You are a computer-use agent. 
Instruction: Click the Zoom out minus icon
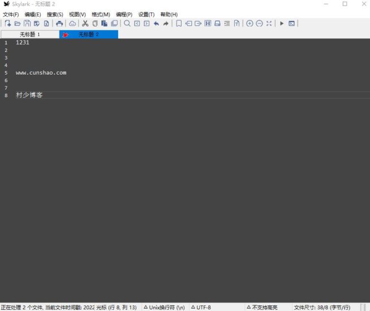[x=259, y=24]
